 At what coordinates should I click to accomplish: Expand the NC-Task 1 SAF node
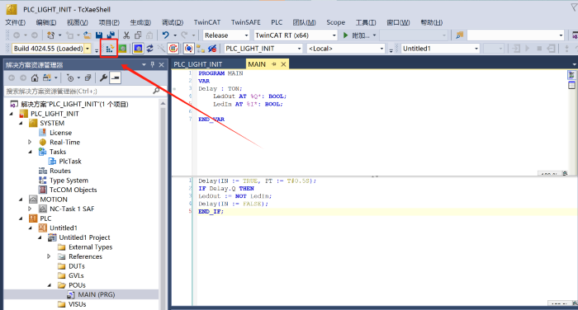point(30,209)
